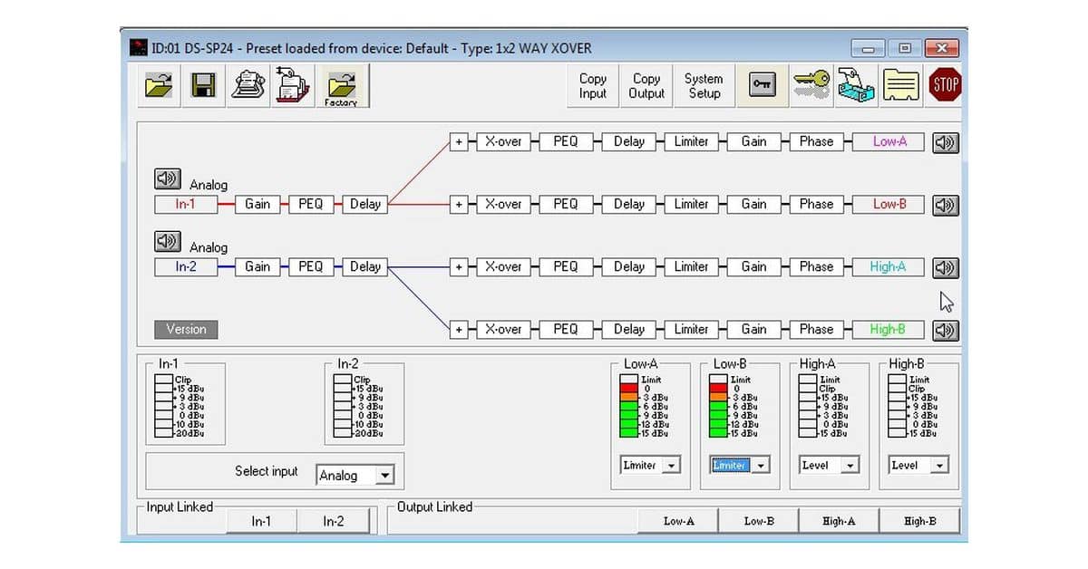Mute the High-B output speaker

(x=945, y=330)
